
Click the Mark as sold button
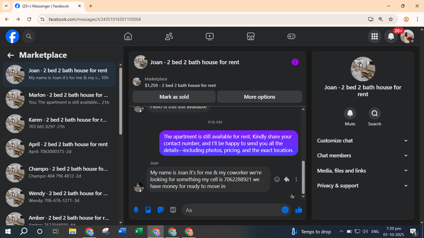click(174, 97)
